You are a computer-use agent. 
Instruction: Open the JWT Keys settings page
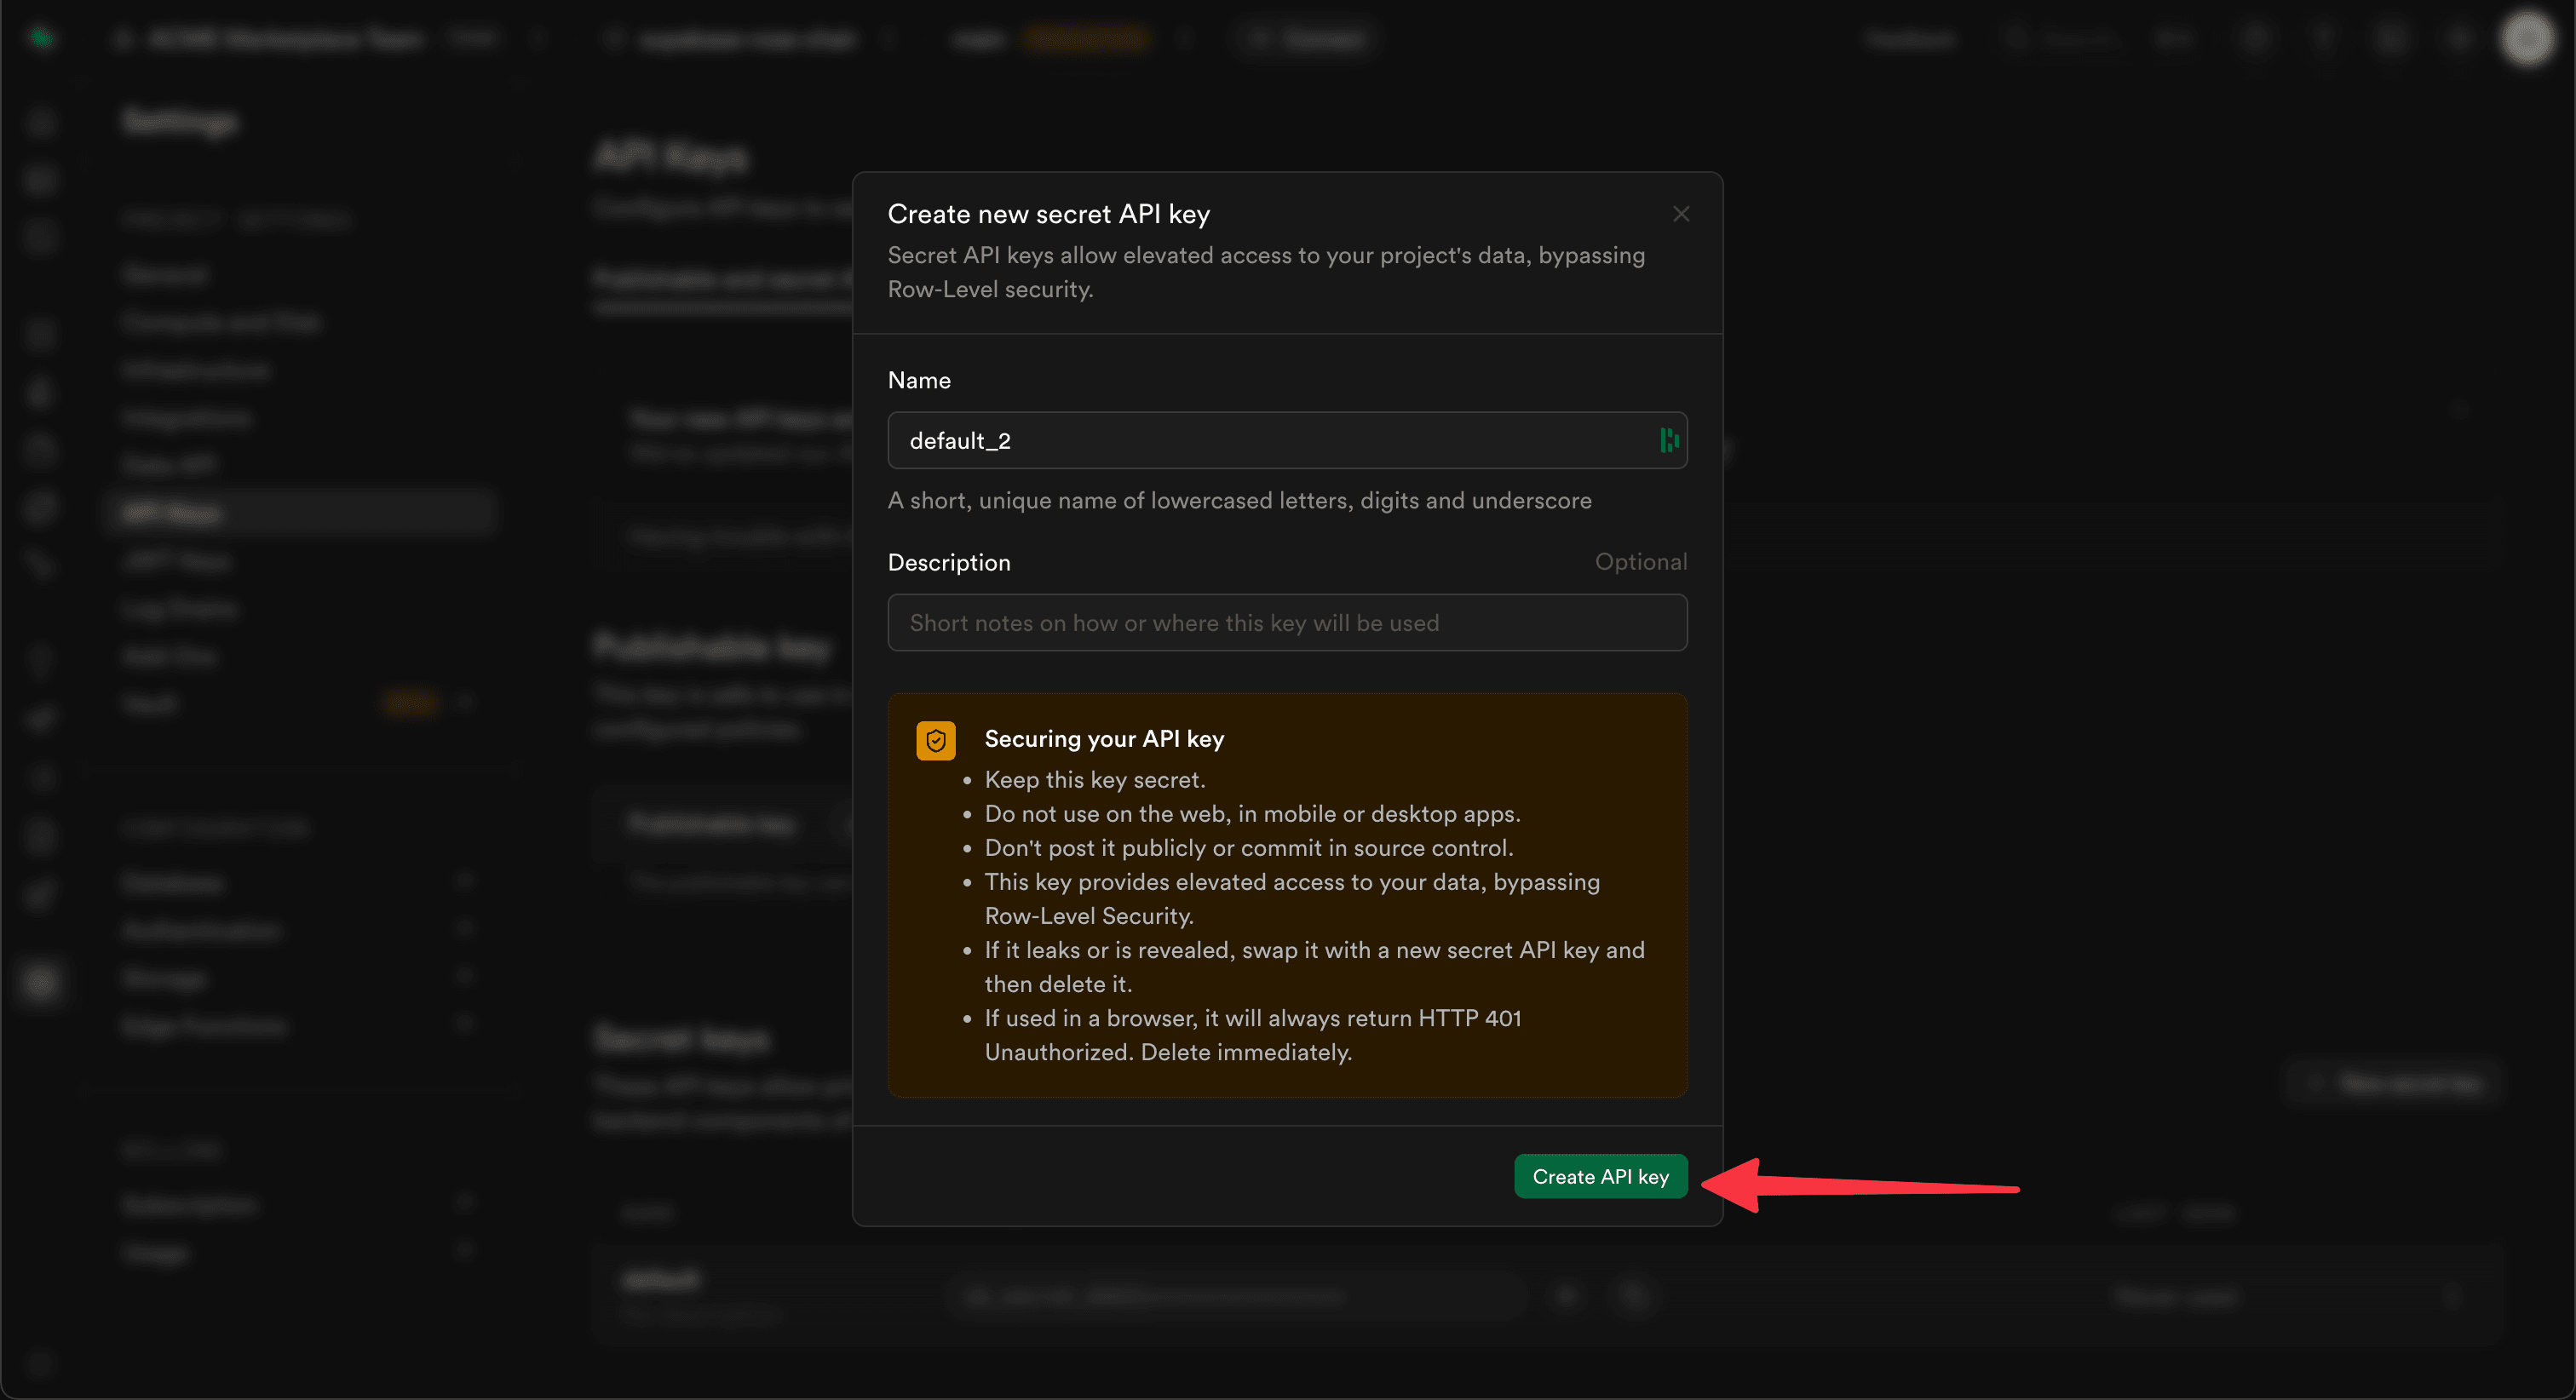coord(177,561)
